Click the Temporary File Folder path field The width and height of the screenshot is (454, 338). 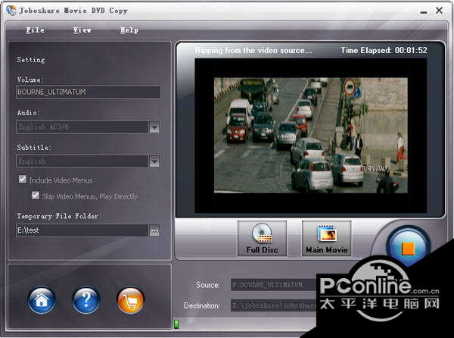pos(81,230)
